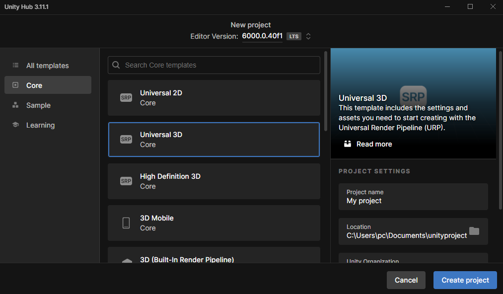Select the Universal 3D template
The height and width of the screenshot is (294, 503).
pyautogui.click(x=214, y=140)
